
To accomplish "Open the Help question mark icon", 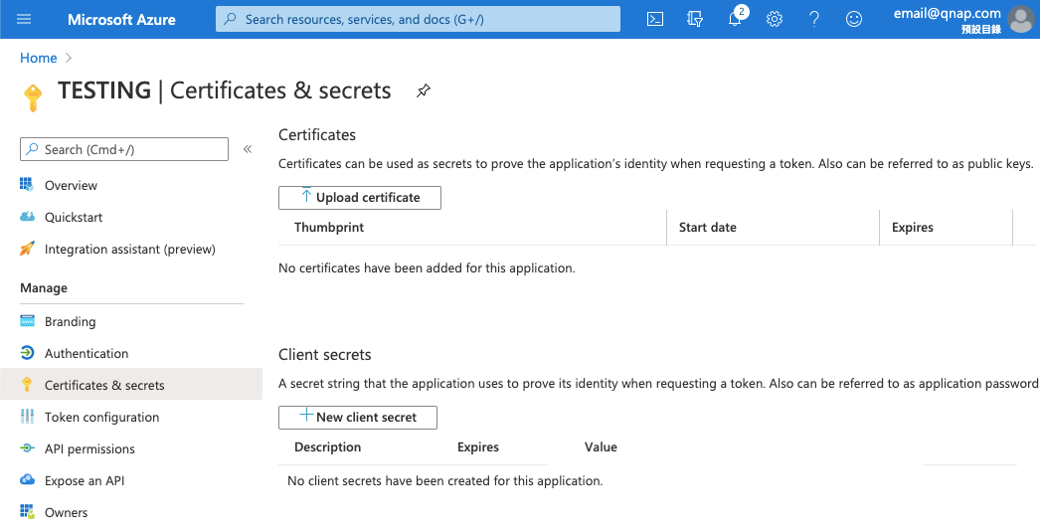I will coord(814,19).
